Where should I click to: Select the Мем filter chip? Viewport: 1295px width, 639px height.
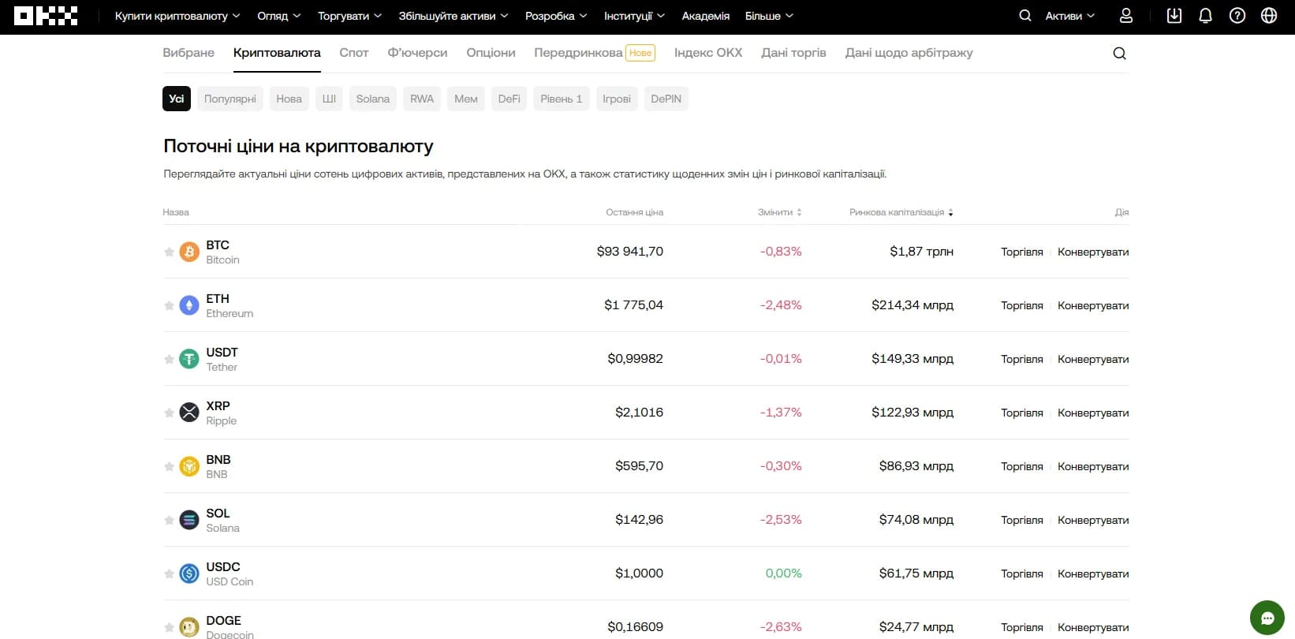click(x=466, y=99)
